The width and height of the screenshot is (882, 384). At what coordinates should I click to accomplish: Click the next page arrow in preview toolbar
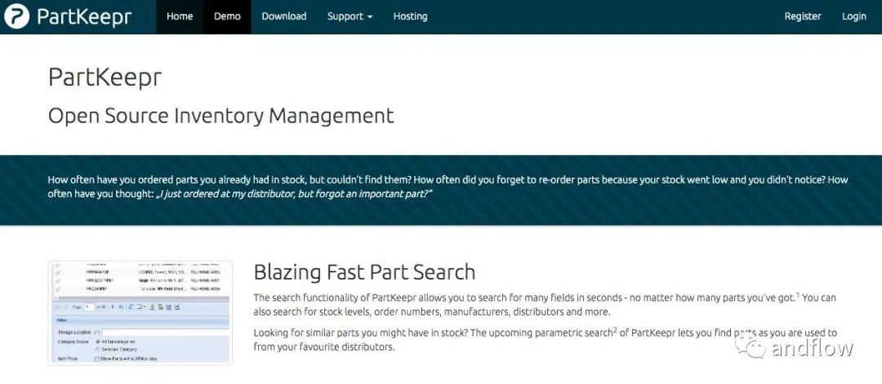(x=113, y=307)
